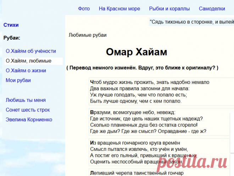Click line Где источник, где цель
Image resolution: width=234 pixels, height=176 pixels.
pos(146,119)
